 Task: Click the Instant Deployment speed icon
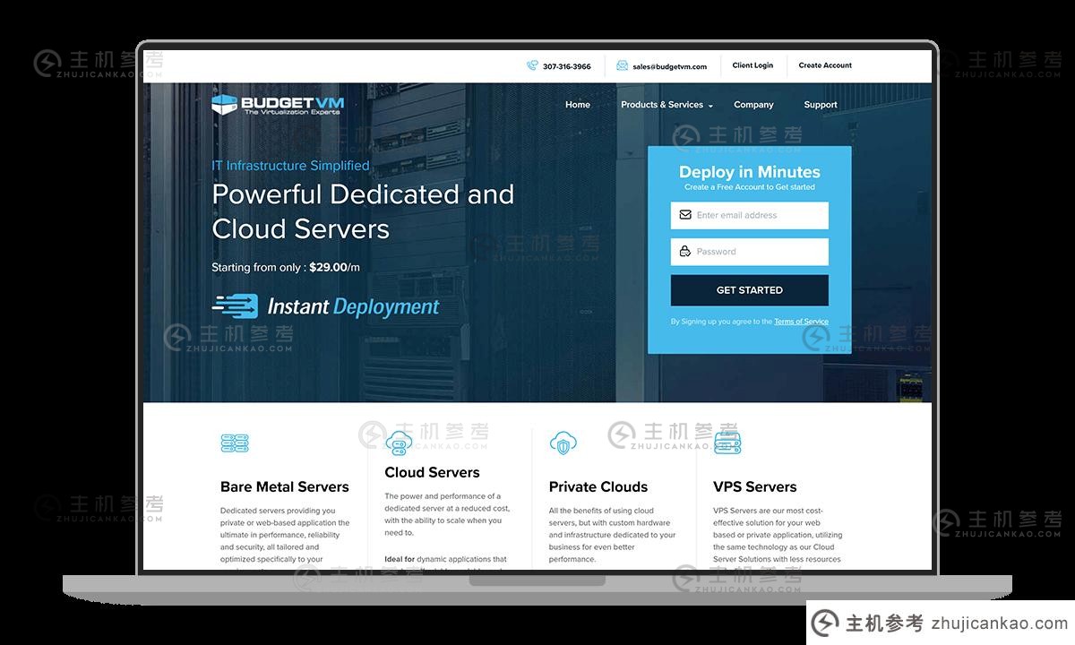pos(235,306)
